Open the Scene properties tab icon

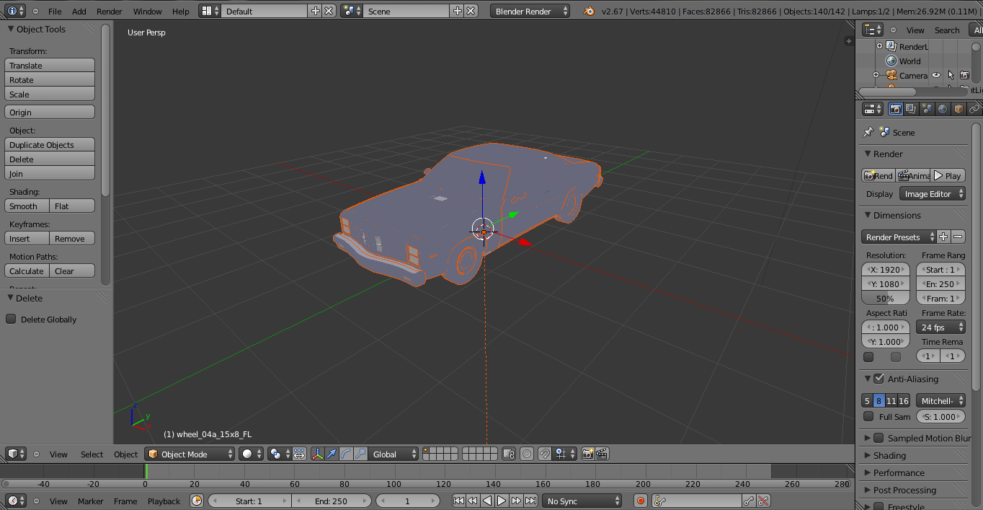pyautogui.click(x=927, y=109)
